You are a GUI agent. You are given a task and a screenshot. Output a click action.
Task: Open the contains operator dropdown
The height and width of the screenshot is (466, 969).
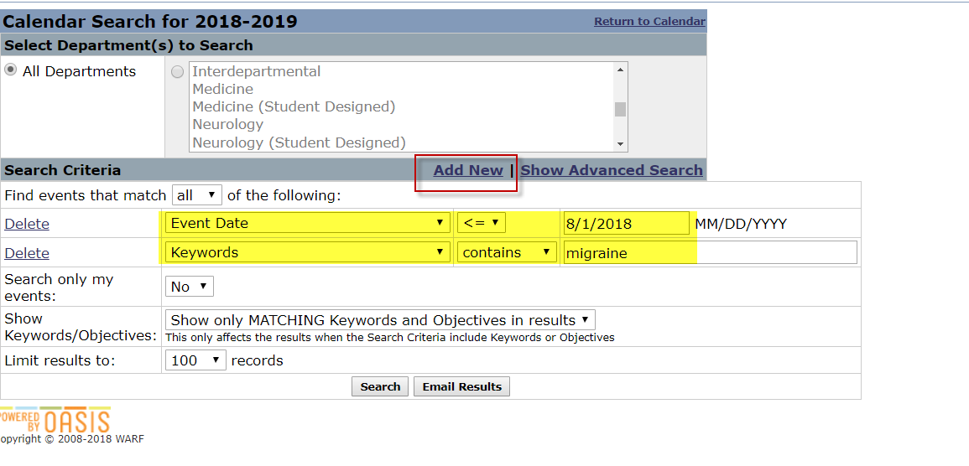point(506,253)
